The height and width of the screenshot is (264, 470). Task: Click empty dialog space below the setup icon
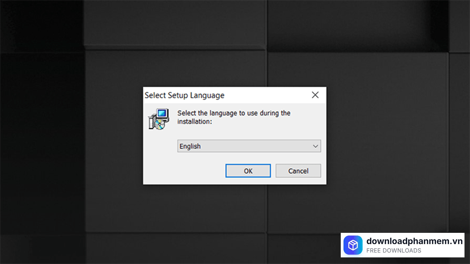pos(159,154)
